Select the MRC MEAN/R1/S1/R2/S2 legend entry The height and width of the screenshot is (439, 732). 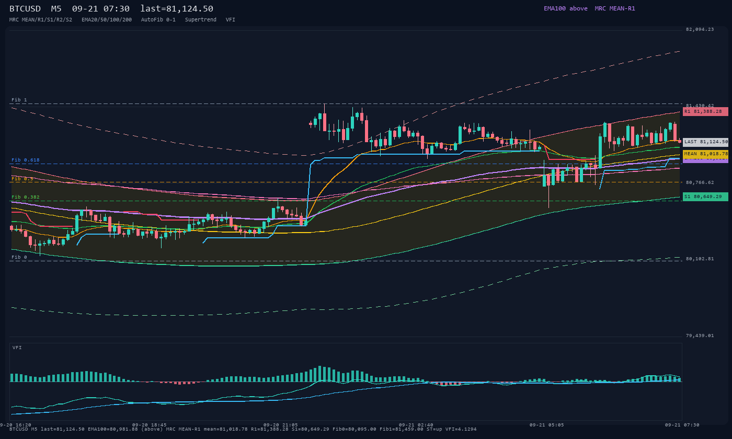[x=41, y=19]
